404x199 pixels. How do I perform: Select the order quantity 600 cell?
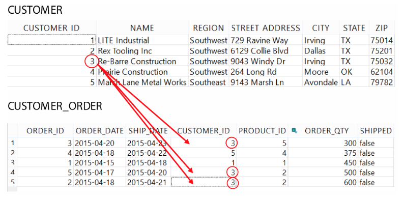(323, 182)
